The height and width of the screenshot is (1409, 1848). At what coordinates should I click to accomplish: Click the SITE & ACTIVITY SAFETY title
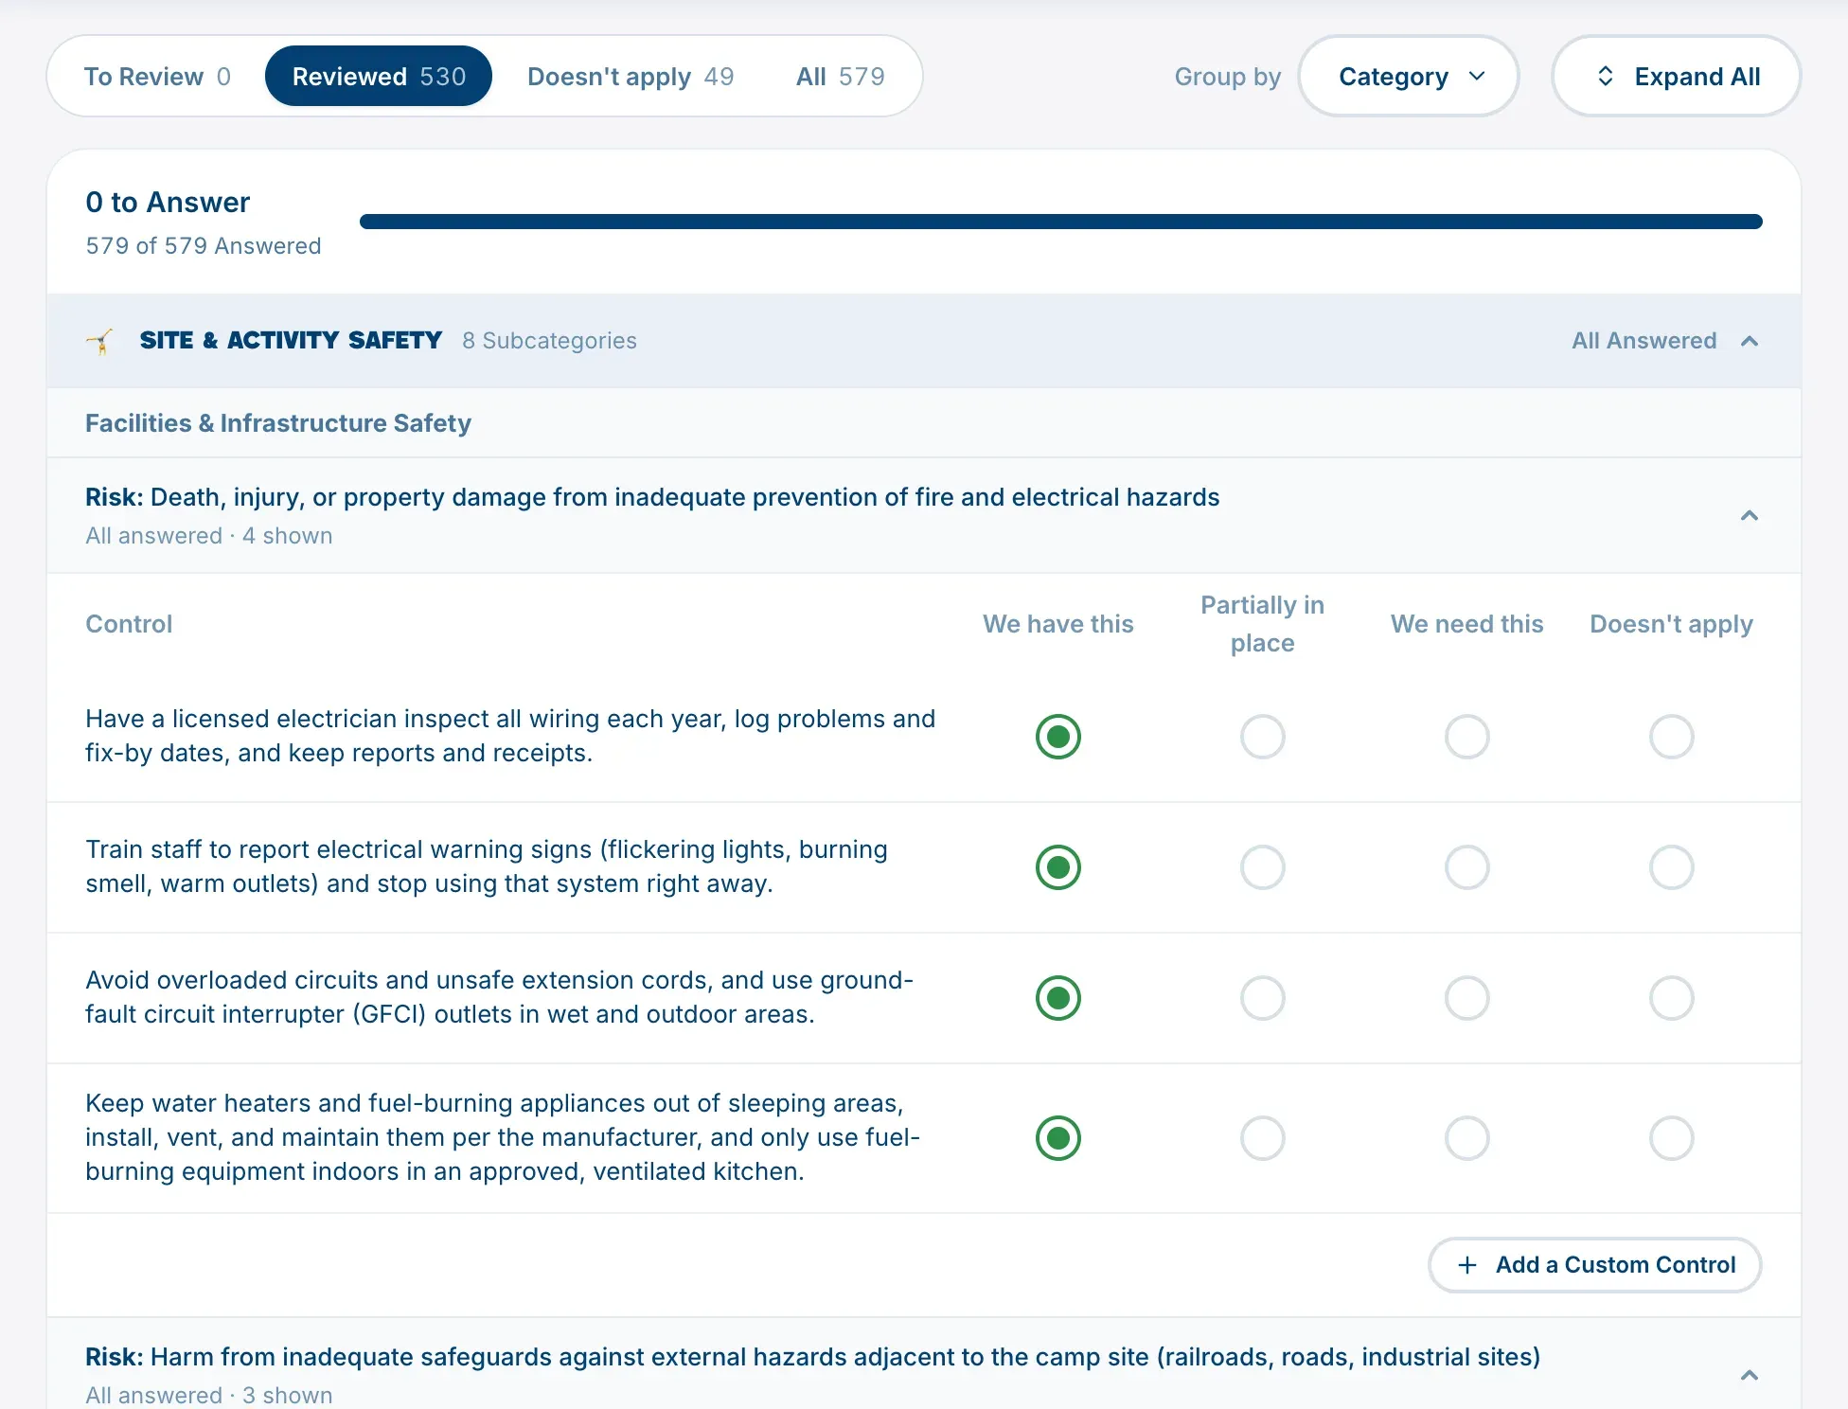[291, 341]
